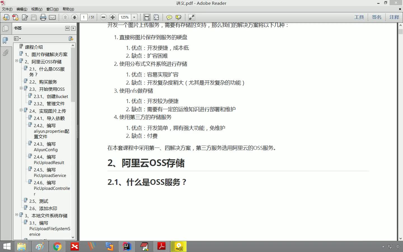The image size is (403, 252).
Task: Open IntelliJ IDEA from taskbar
Action: (127, 246)
